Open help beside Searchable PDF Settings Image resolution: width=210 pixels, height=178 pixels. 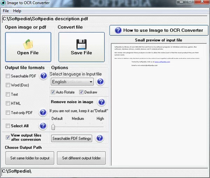coord(100,138)
